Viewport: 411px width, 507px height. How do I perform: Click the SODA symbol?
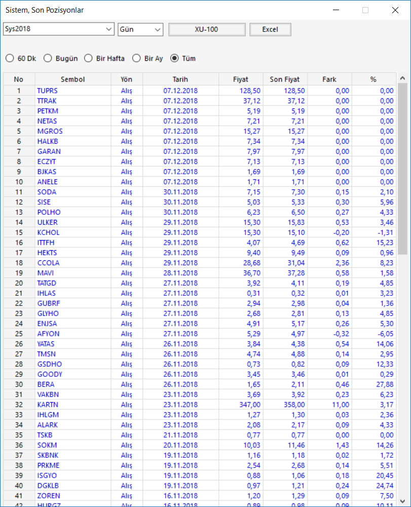pos(47,192)
